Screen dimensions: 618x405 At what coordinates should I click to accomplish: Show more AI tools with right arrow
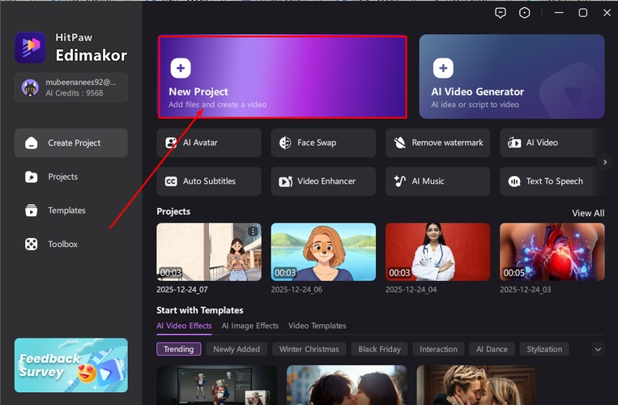604,162
